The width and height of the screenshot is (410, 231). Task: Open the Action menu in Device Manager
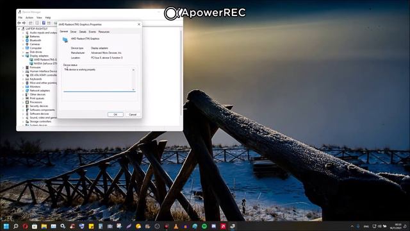click(x=29, y=17)
